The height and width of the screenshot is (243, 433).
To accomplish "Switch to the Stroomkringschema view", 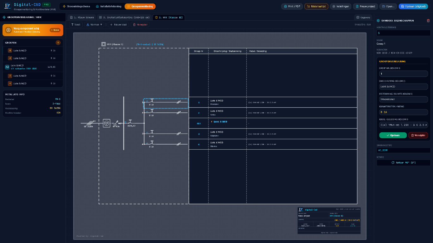I will (x=76, y=6).
